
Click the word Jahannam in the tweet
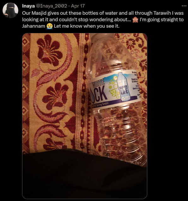coord(33,26)
